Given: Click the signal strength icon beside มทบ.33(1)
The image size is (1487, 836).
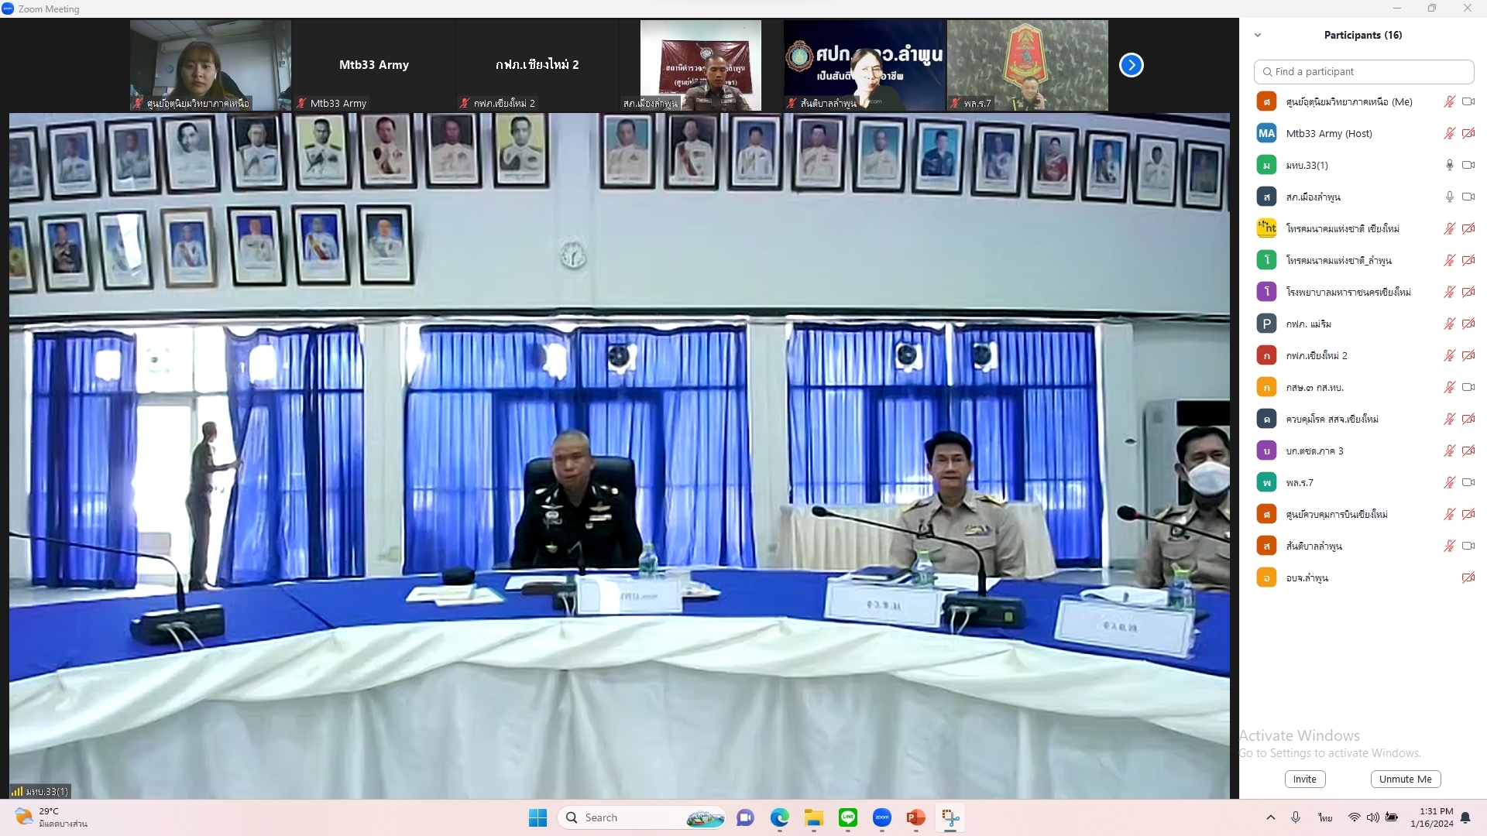Looking at the screenshot, I should coord(16,791).
